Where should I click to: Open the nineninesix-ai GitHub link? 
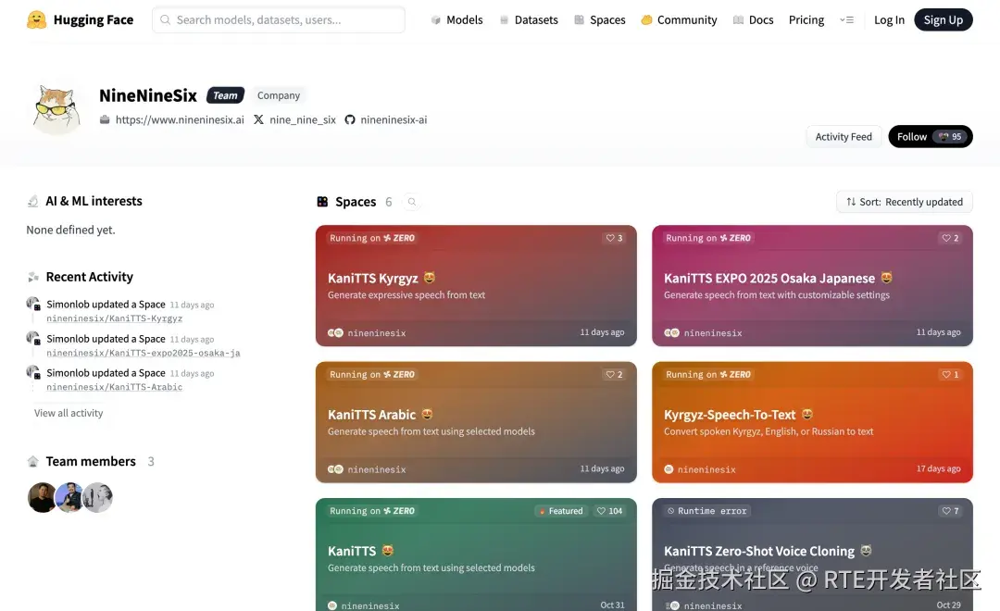[x=386, y=119]
